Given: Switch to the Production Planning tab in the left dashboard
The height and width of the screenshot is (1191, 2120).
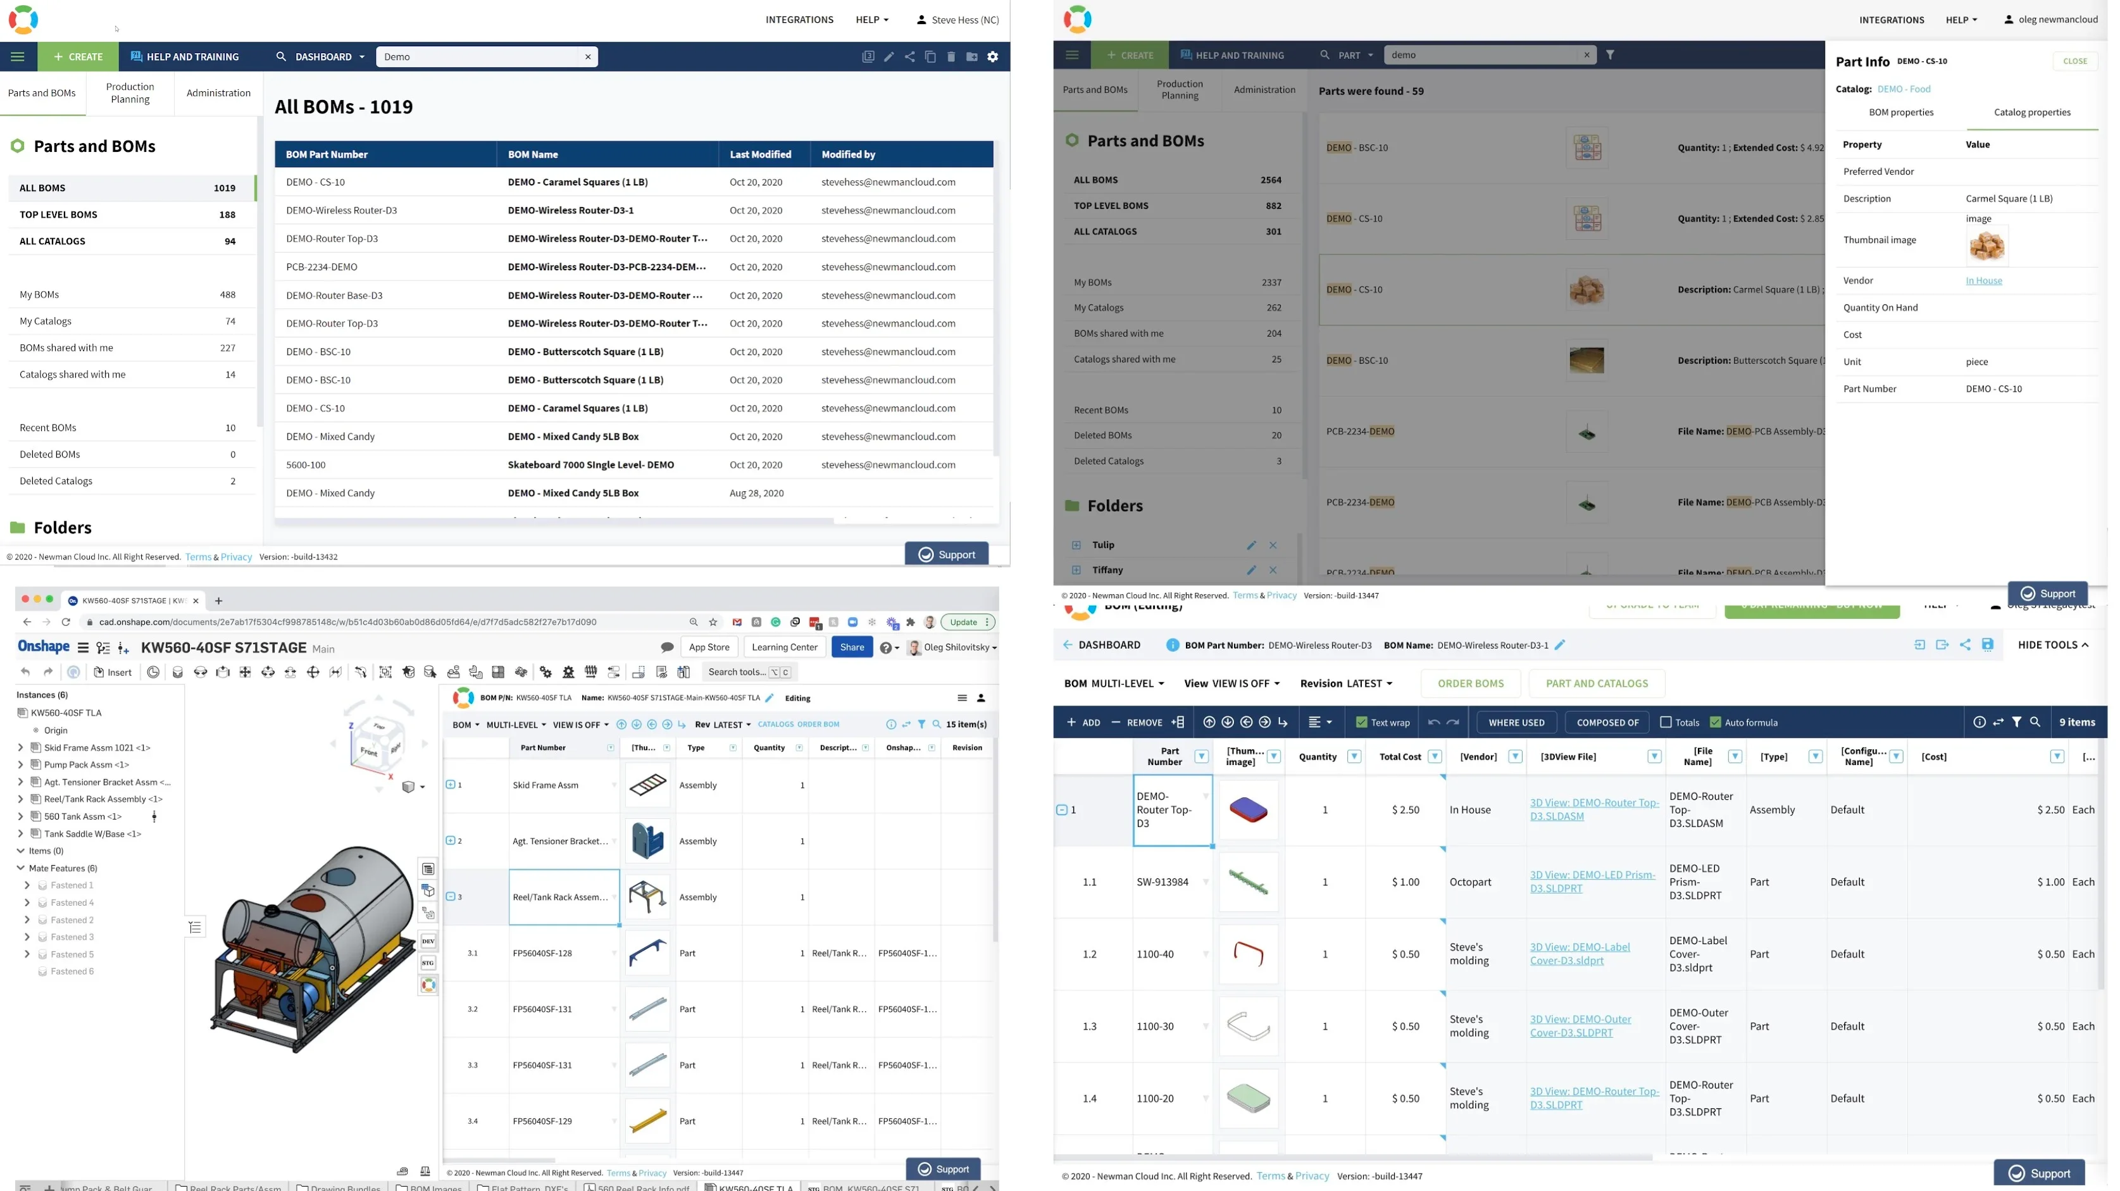Looking at the screenshot, I should click(x=130, y=93).
